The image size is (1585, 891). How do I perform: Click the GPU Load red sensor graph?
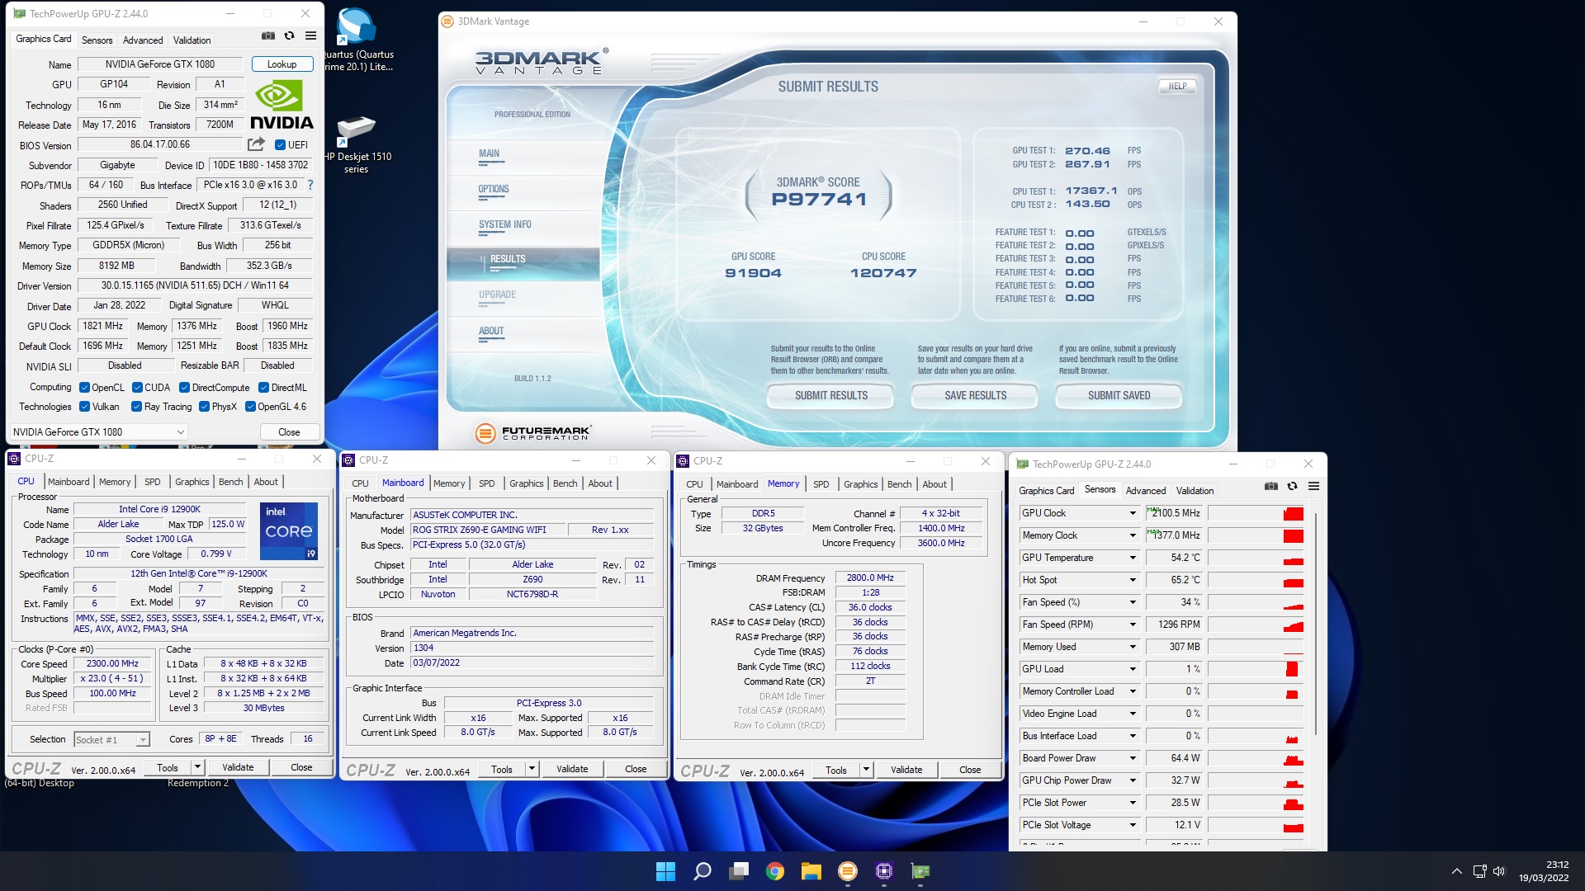(1256, 669)
